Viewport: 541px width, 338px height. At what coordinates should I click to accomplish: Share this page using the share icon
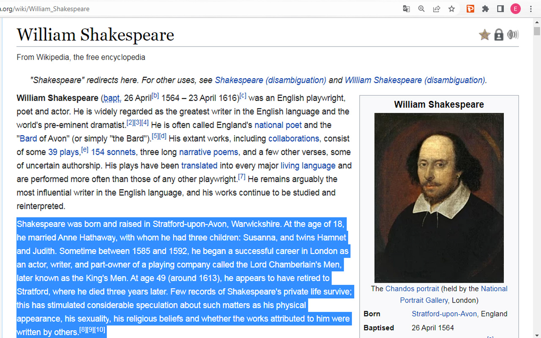(x=436, y=8)
